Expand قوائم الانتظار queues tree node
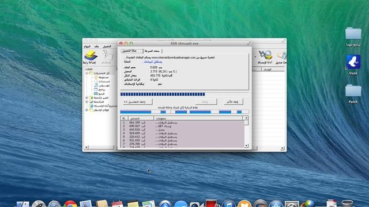Viewport: 369px width, 207px height. (86, 110)
